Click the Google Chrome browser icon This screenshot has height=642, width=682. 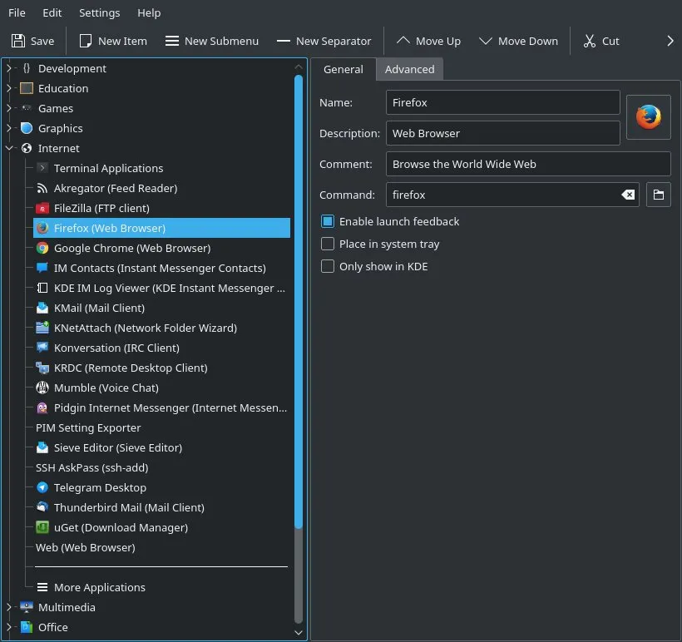(x=42, y=248)
